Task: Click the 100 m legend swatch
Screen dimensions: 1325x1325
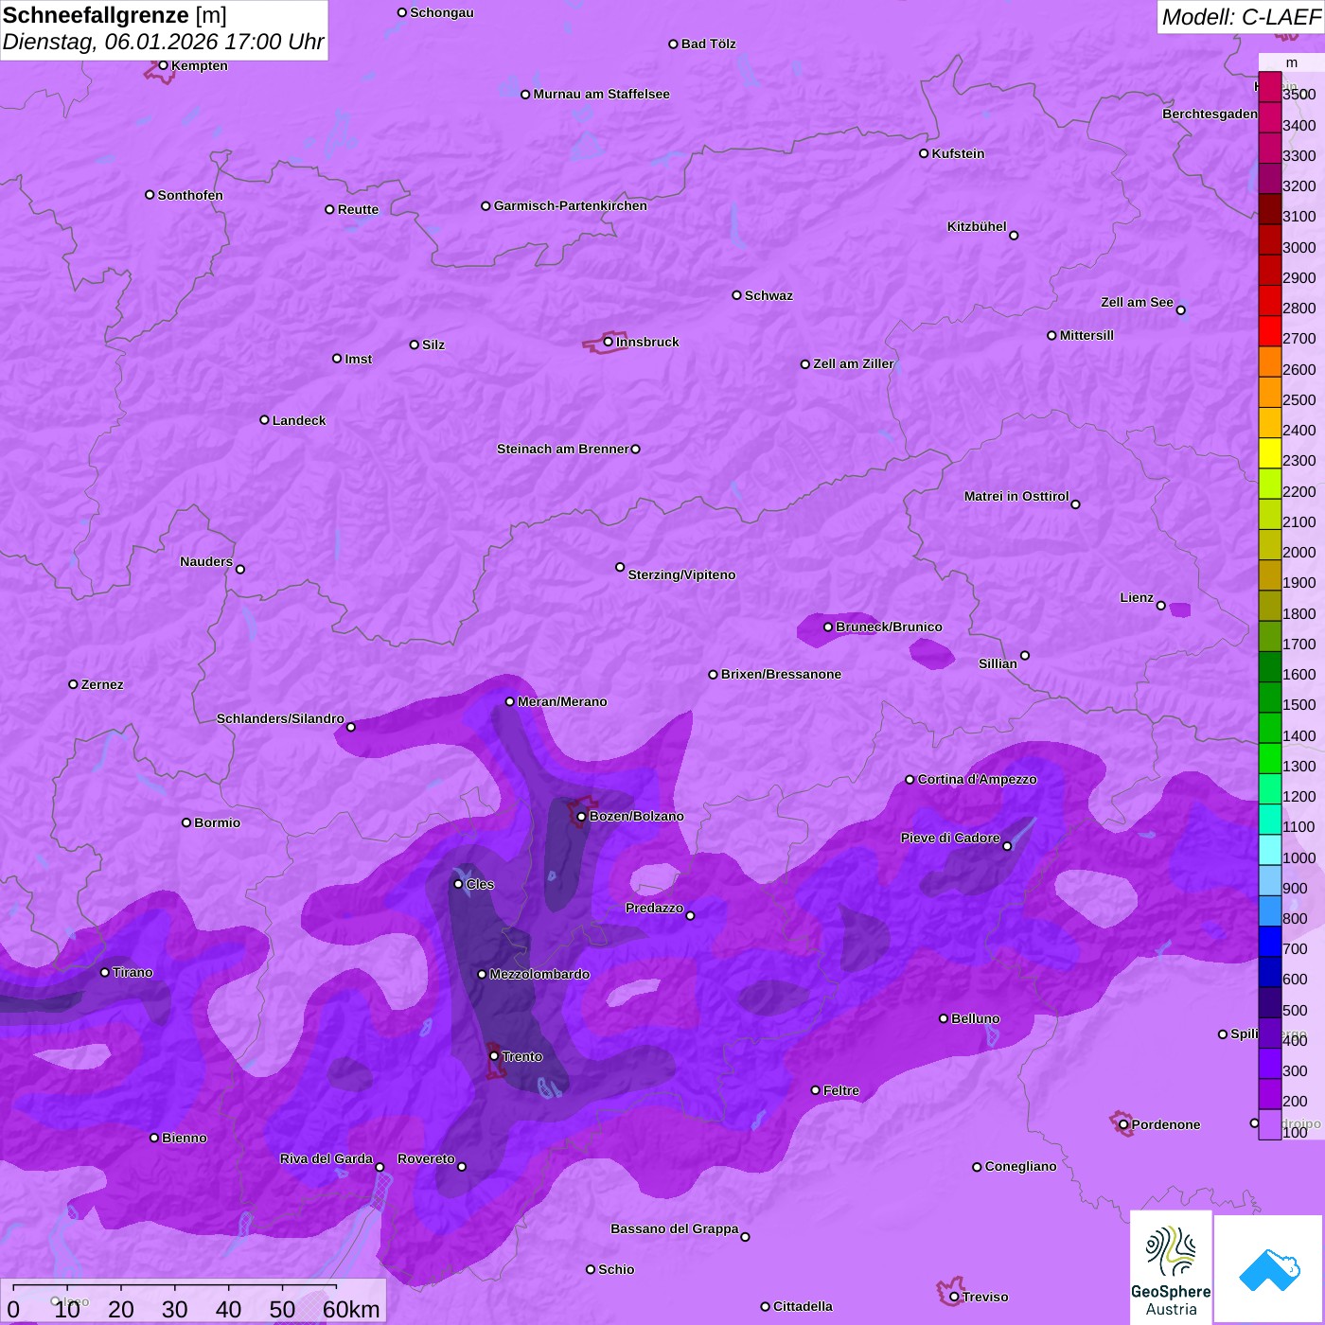Action: pyautogui.click(x=1270, y=1124)
